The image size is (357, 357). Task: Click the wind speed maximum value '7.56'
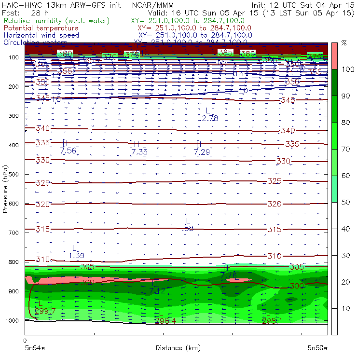coord(68,151)
